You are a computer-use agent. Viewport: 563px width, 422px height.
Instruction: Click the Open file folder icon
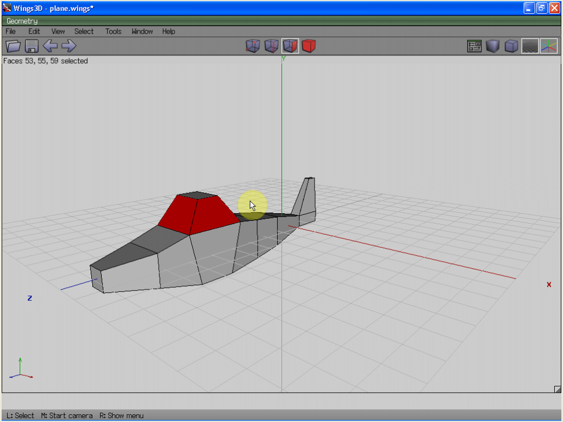coord(13,46)
